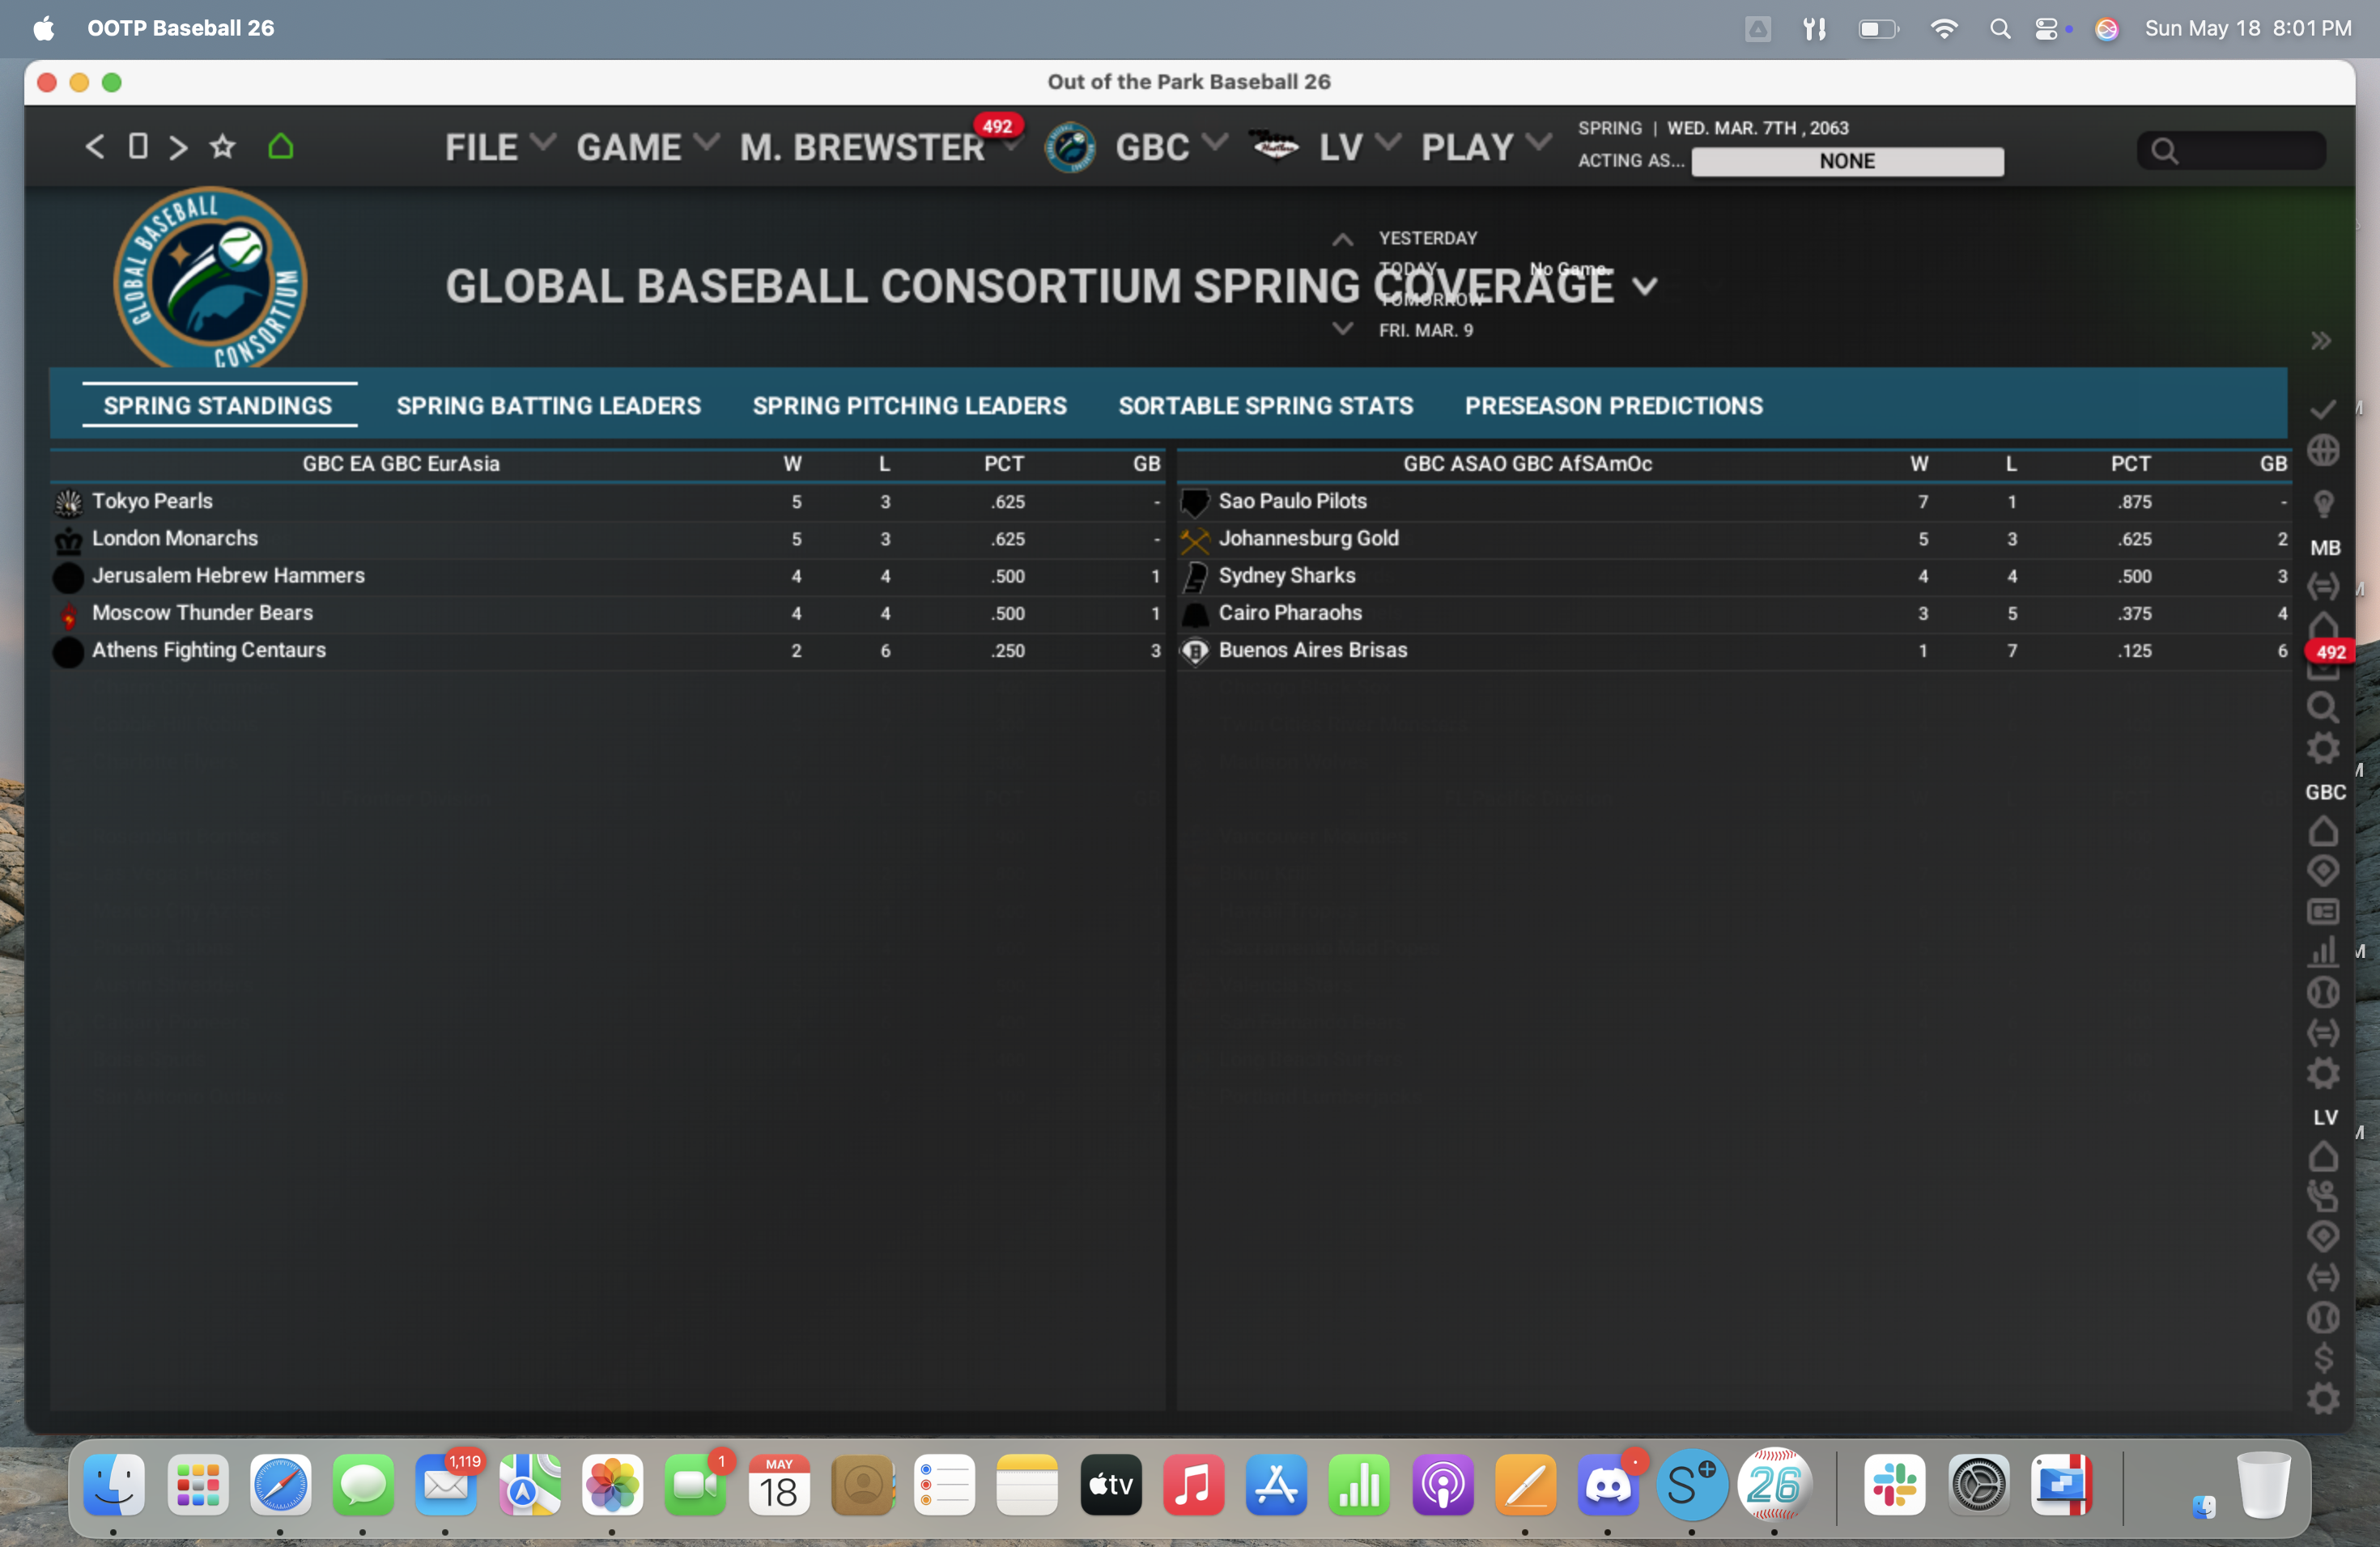Click the LV team lips logo

tap(1275, 146)
